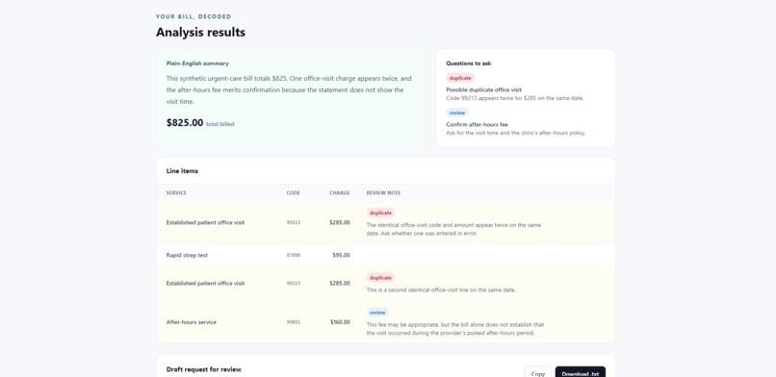Click the After-hours service row name
This screenshot has height=377, width=776.
pyautogui.click(x=191, y=322)
